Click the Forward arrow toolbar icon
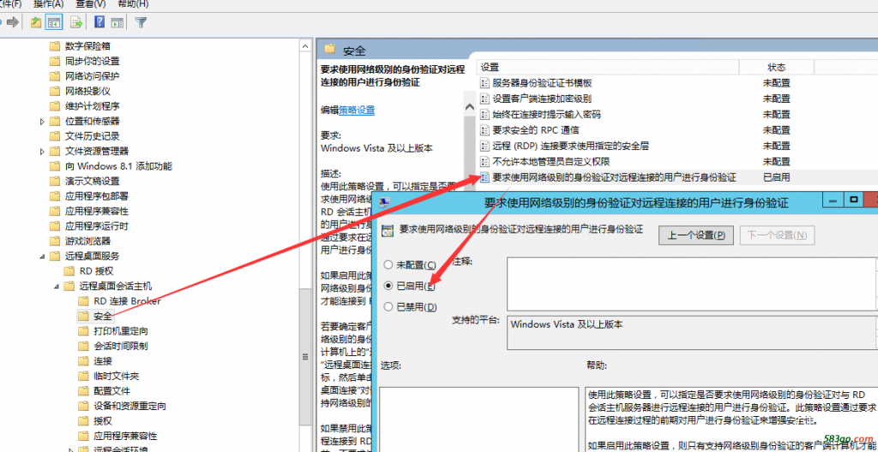This screenshot has height=452, width=878. click(12, 22)
